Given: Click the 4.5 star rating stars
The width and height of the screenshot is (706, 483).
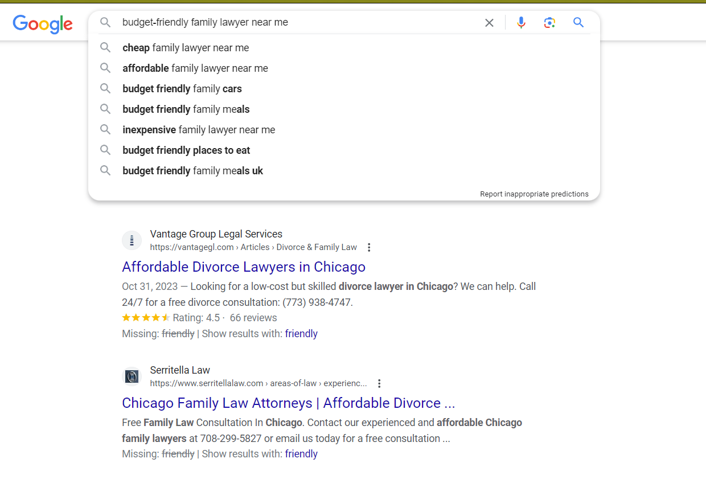Looking at the screenshot, I should click(x=146, y=317).
